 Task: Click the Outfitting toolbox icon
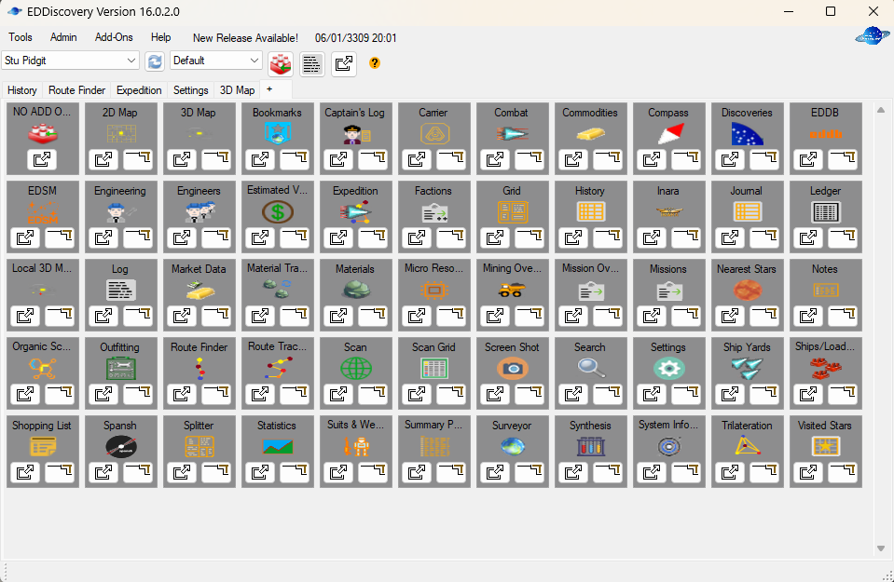pyautogui.click(x=121, y=369)
